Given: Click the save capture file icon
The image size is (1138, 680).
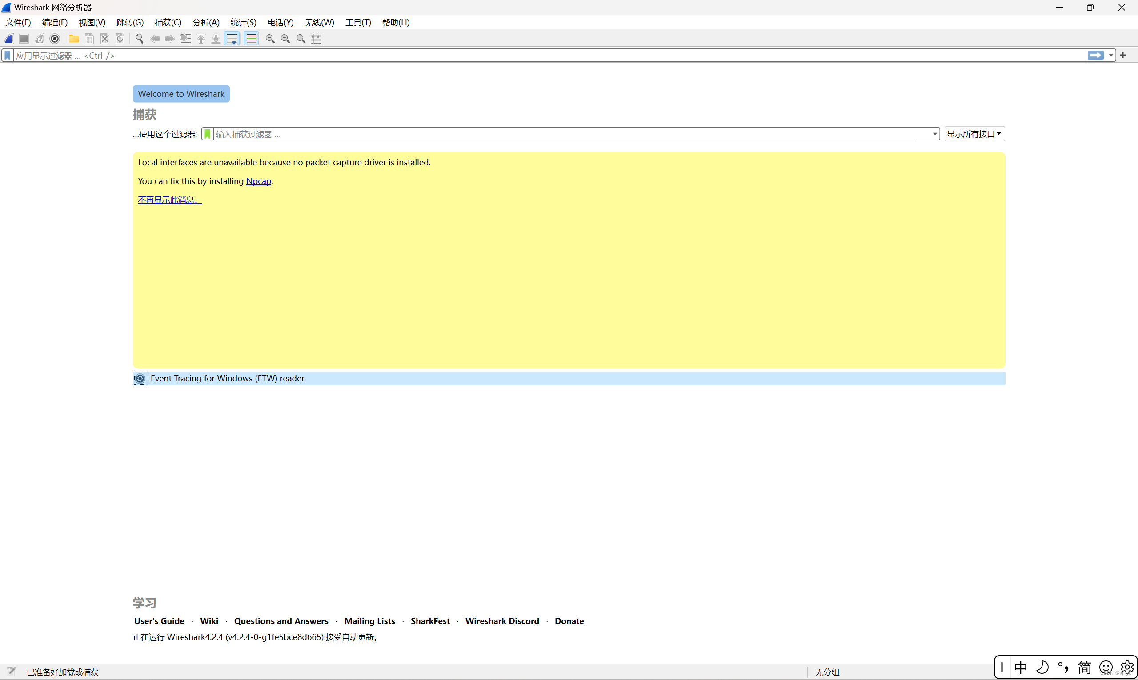Looking at the screenshot, I should click(89, 39).
